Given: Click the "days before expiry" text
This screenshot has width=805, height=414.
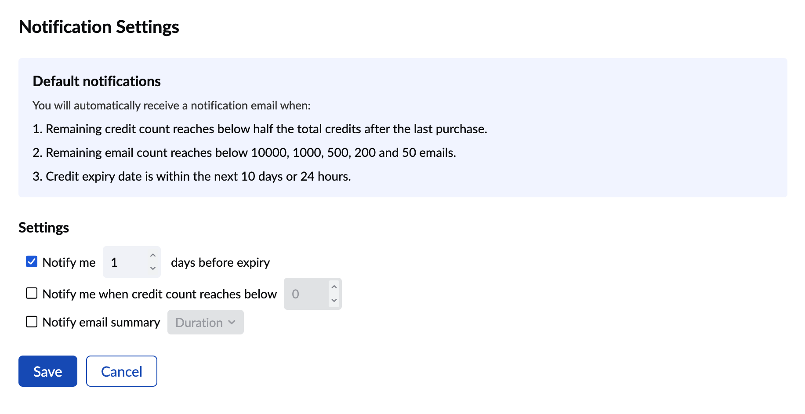Looking at the screenshot, I should tap(220, 262).
